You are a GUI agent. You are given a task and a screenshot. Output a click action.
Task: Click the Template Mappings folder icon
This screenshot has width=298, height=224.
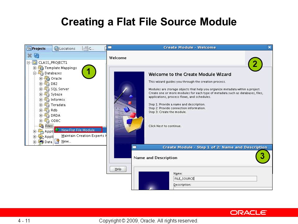coord(41,68)
